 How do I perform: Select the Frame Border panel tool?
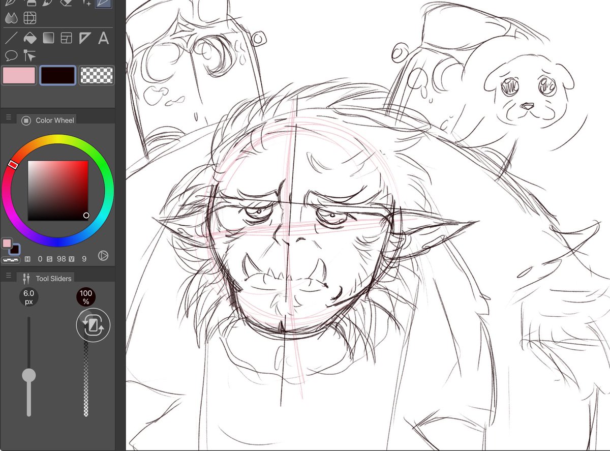[67, 38]
